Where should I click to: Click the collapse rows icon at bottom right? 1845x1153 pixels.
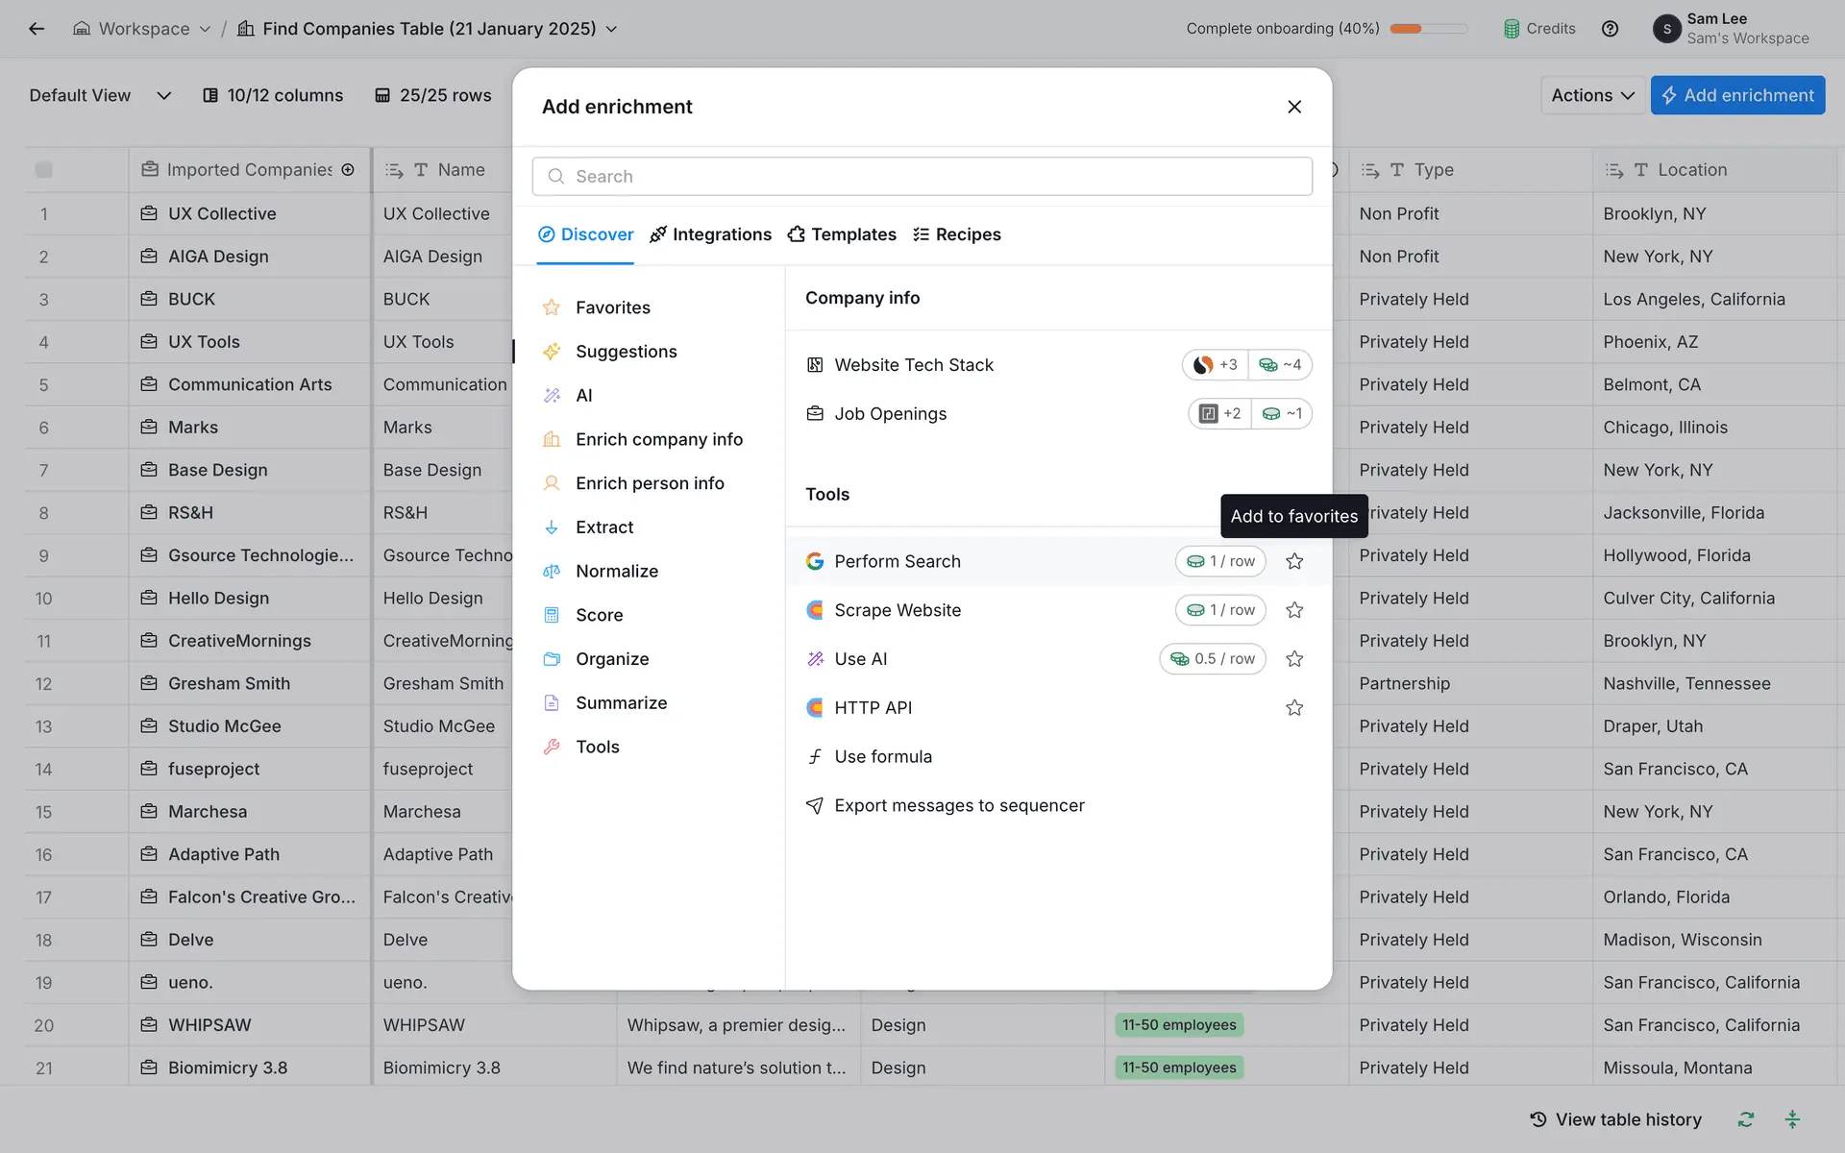(1792, 1119)
